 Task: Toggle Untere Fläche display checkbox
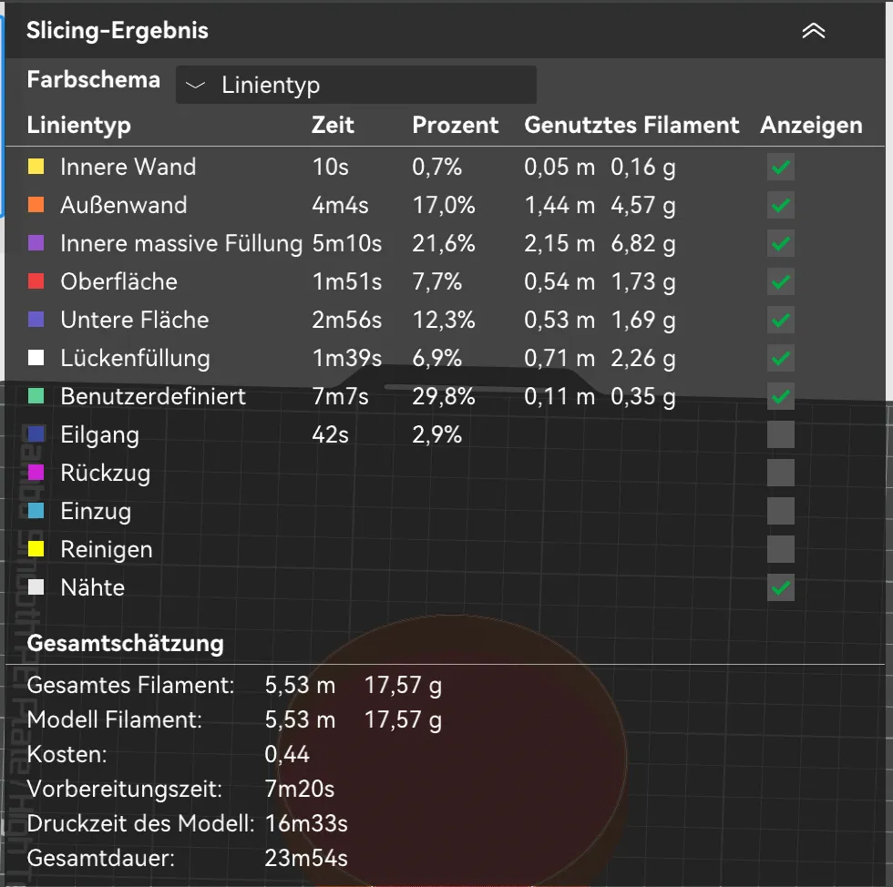point(780,320)
